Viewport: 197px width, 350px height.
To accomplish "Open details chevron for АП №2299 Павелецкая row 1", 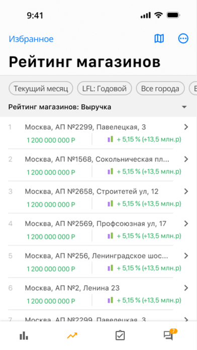I will (x=186, y=127).
